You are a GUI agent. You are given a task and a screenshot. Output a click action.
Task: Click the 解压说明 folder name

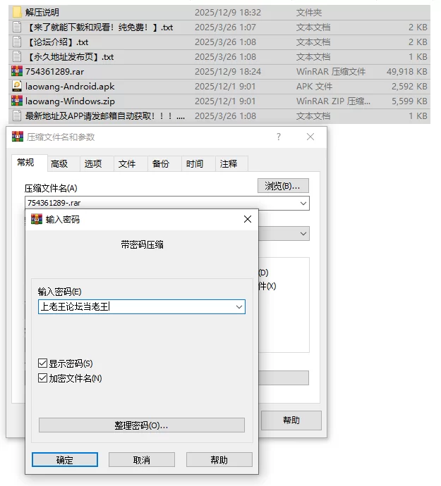pyautogui.click(x=42, y=13)
